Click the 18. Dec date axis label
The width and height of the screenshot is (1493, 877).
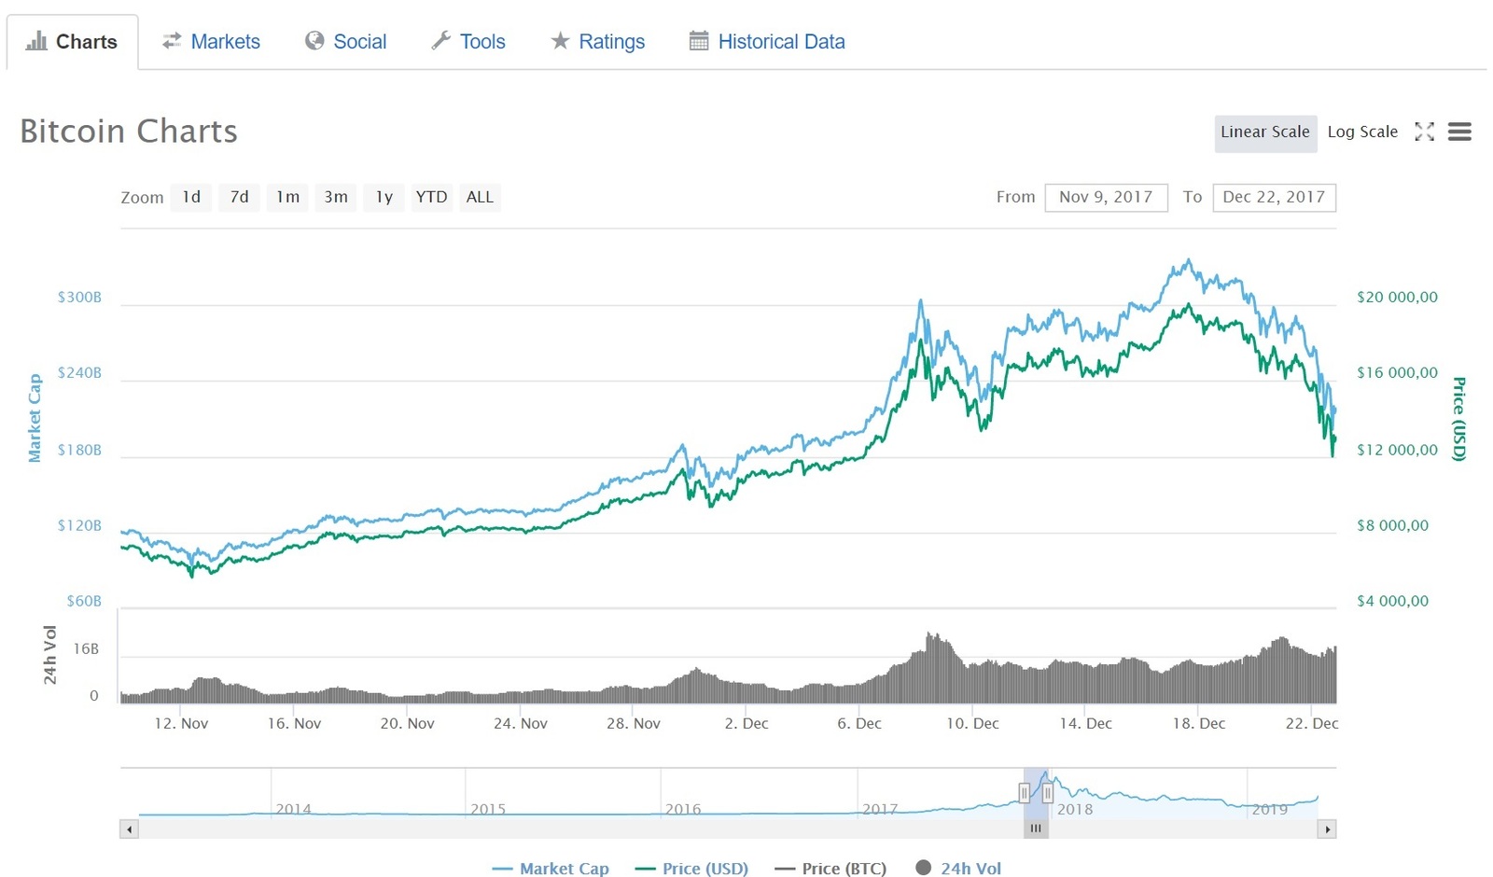(x=1199, y=723)
